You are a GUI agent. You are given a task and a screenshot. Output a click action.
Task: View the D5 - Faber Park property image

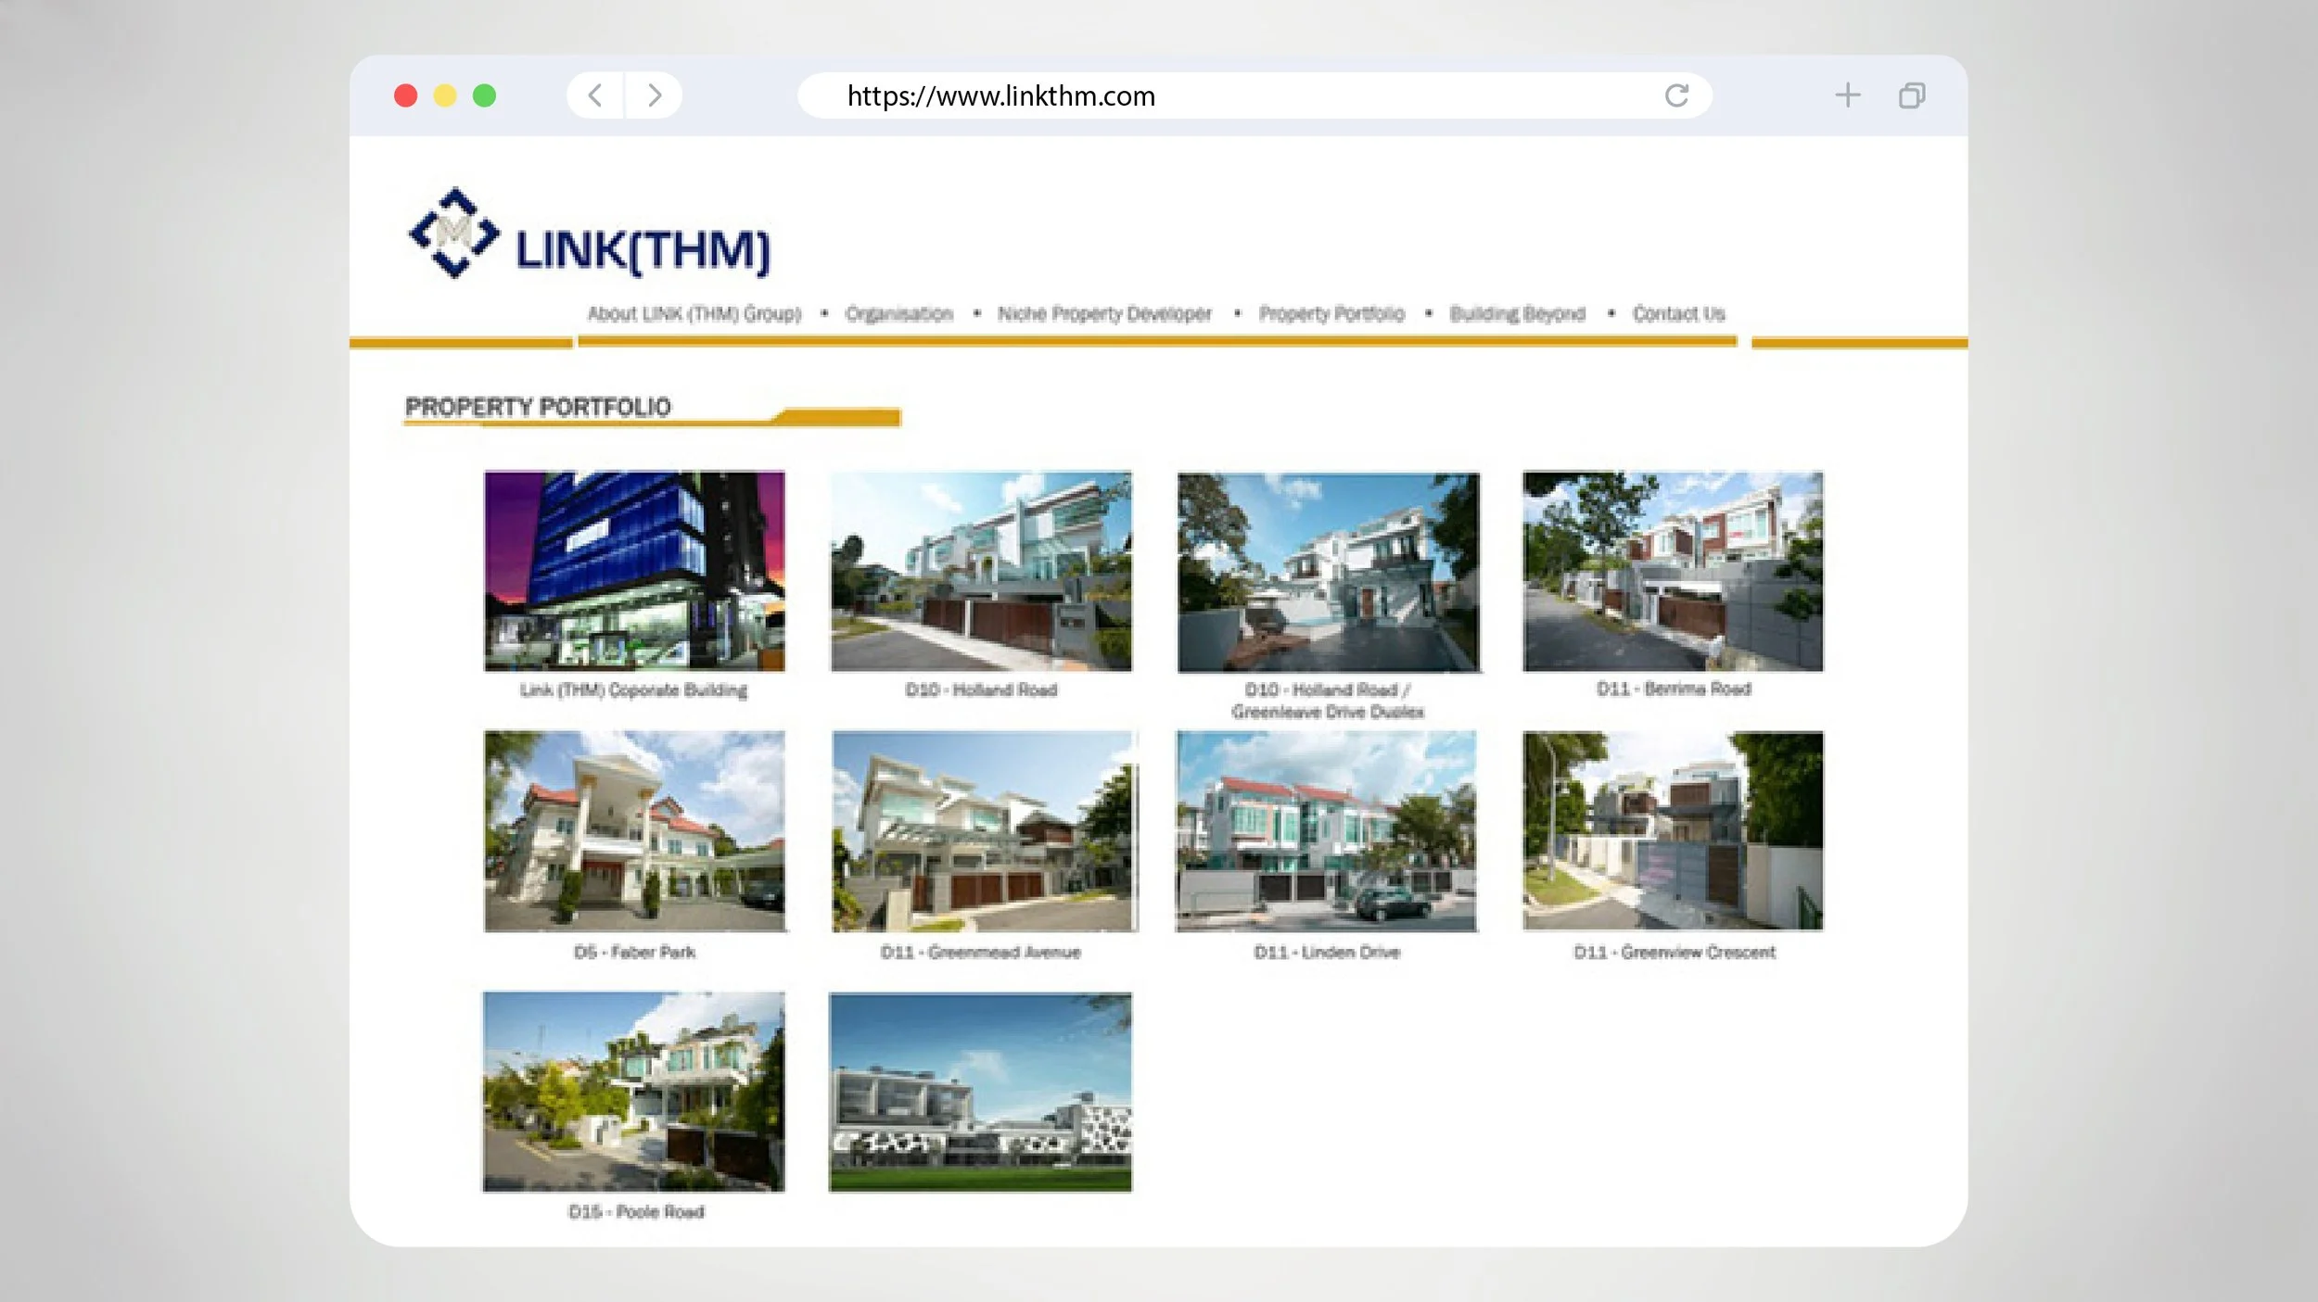coord(634,834)
